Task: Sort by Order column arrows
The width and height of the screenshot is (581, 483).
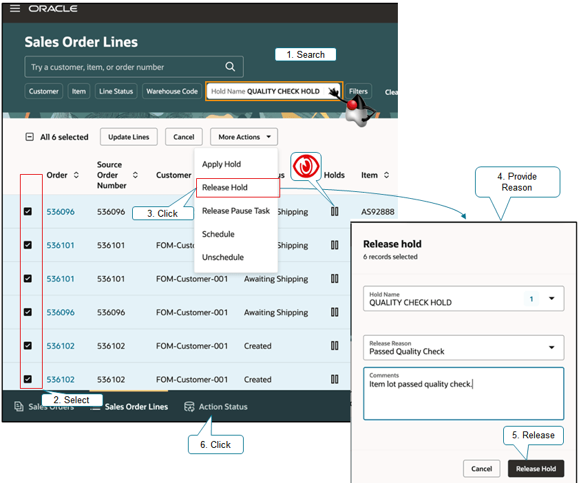Action: [x=76, y=175]
